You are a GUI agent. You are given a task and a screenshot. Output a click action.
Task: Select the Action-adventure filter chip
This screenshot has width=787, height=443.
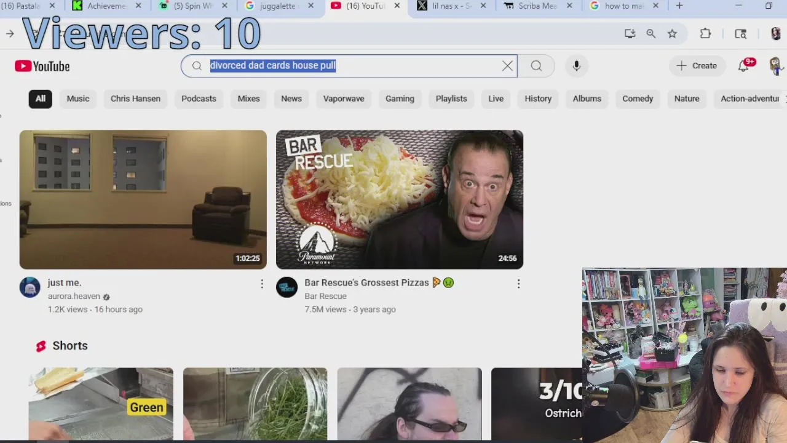749,98
